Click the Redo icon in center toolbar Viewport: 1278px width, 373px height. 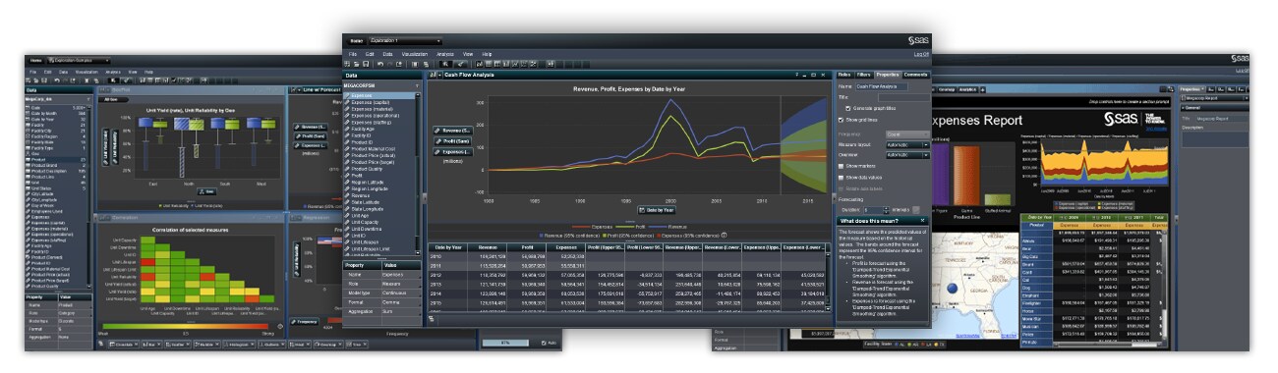click(389, 64)
